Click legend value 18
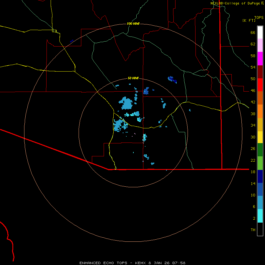265x265 pixels. [x=253, y=172]
